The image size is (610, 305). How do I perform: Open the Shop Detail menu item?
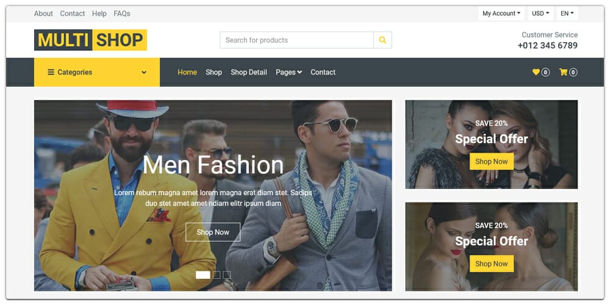click(249, 72)
